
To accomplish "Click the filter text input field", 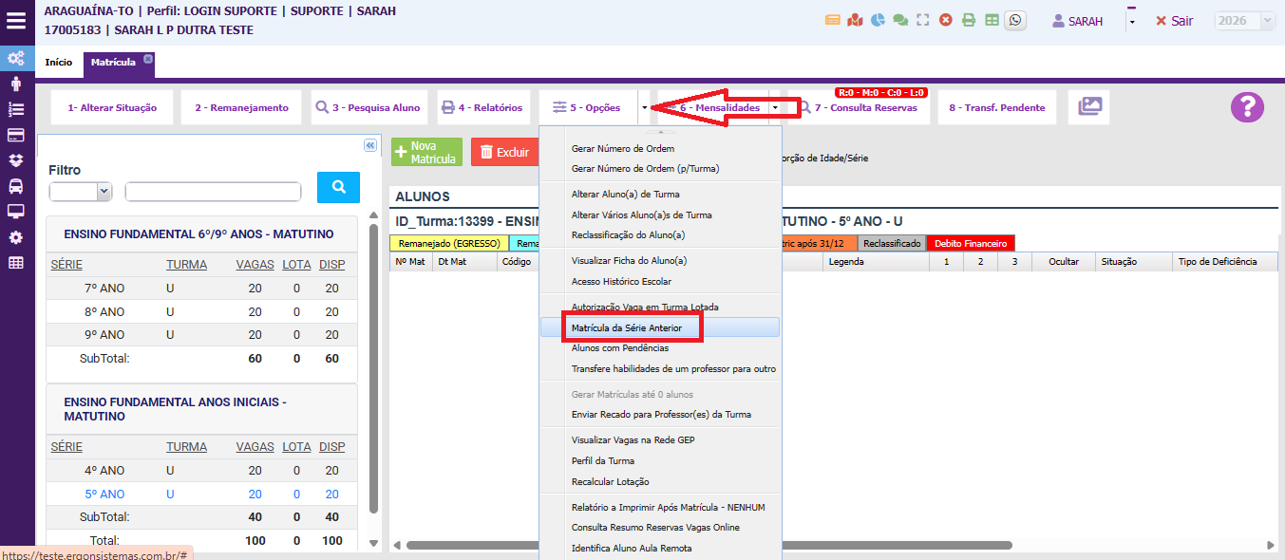I will (213, 192).
